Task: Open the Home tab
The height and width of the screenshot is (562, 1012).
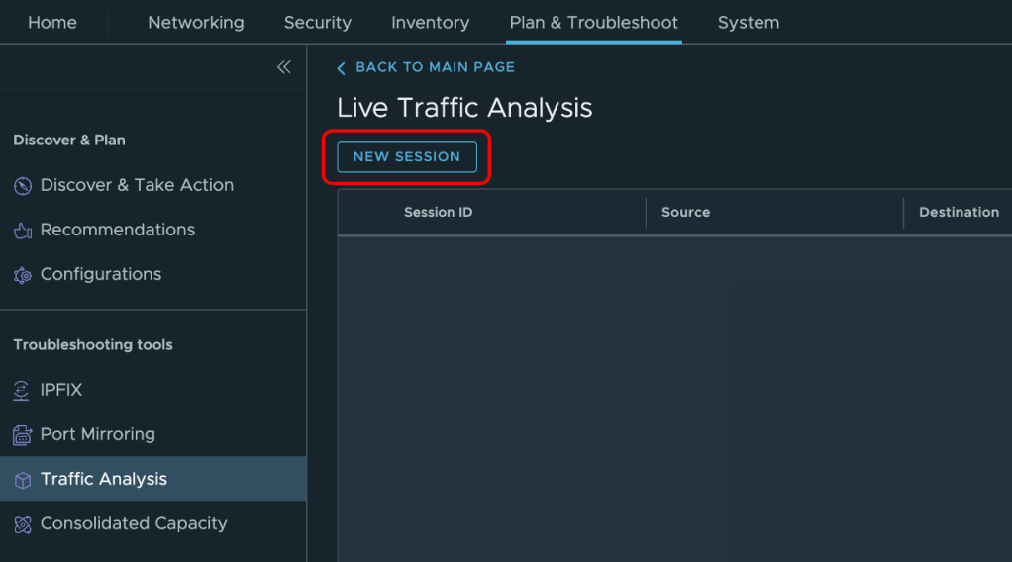Action: [52, 22]
